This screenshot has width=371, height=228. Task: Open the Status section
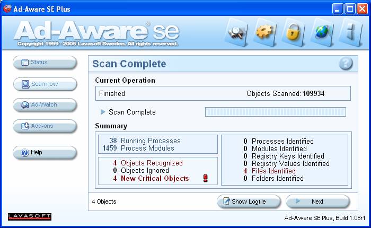coord(45,63)
